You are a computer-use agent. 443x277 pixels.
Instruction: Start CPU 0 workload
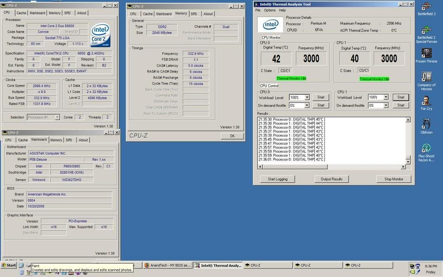click(x=321, y=97)
